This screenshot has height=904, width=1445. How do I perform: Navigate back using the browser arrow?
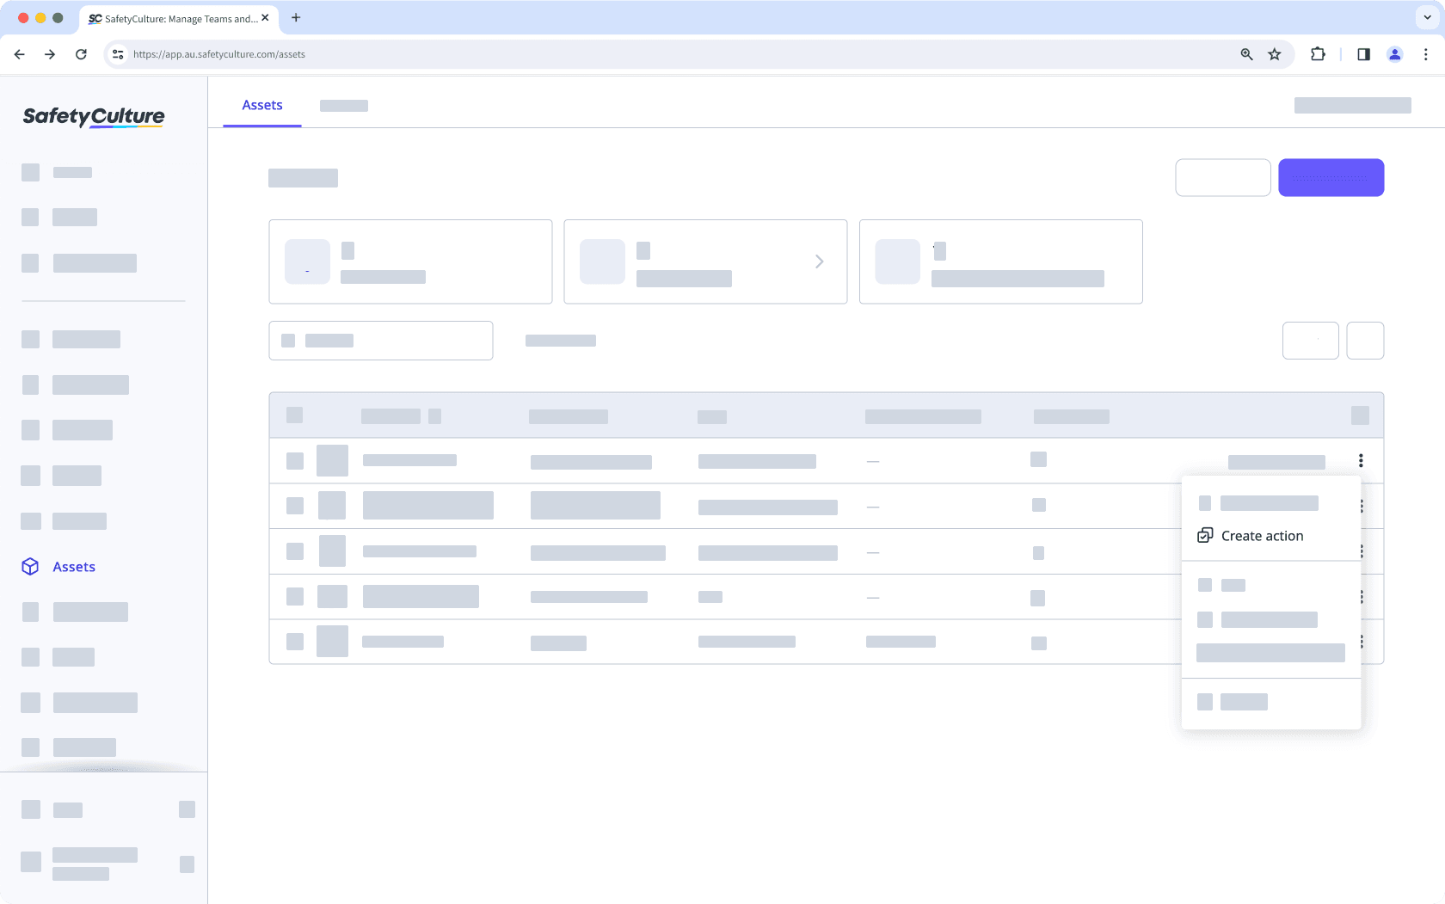tap(19, 53)
